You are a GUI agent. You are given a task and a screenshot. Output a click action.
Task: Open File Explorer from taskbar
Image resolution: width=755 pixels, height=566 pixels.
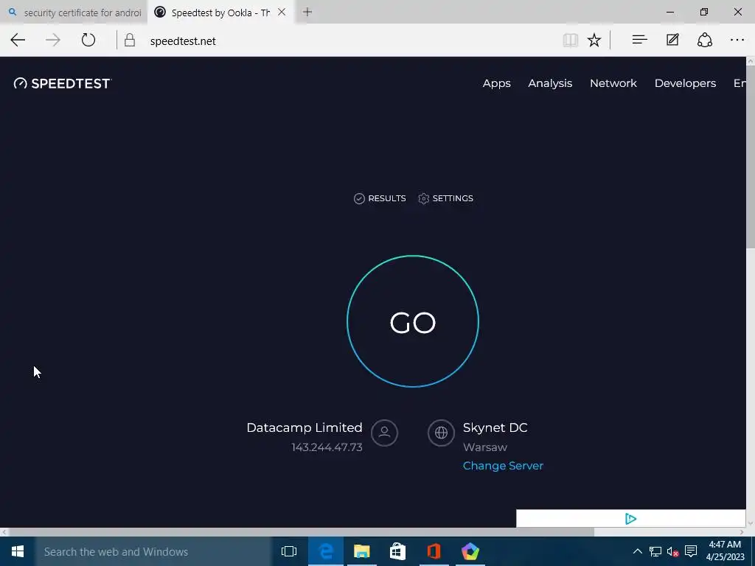(361, 551)
